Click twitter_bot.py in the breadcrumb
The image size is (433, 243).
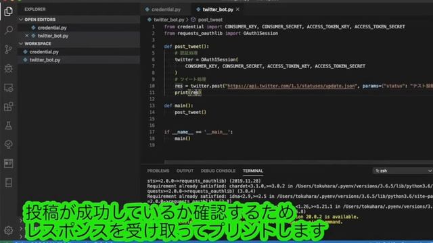point(168,20)
